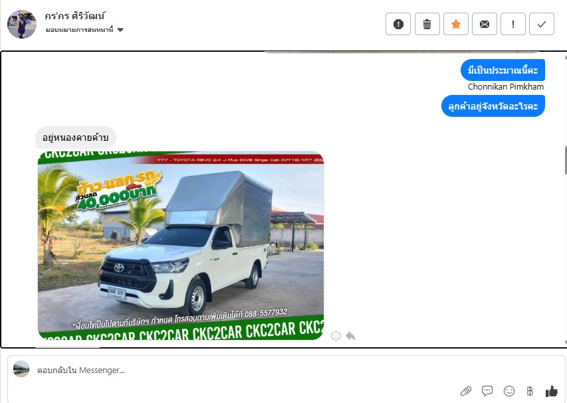Send a thumbs-up like
The width and height of the screenshot is (567, 403).
click(x=552, y=391)
